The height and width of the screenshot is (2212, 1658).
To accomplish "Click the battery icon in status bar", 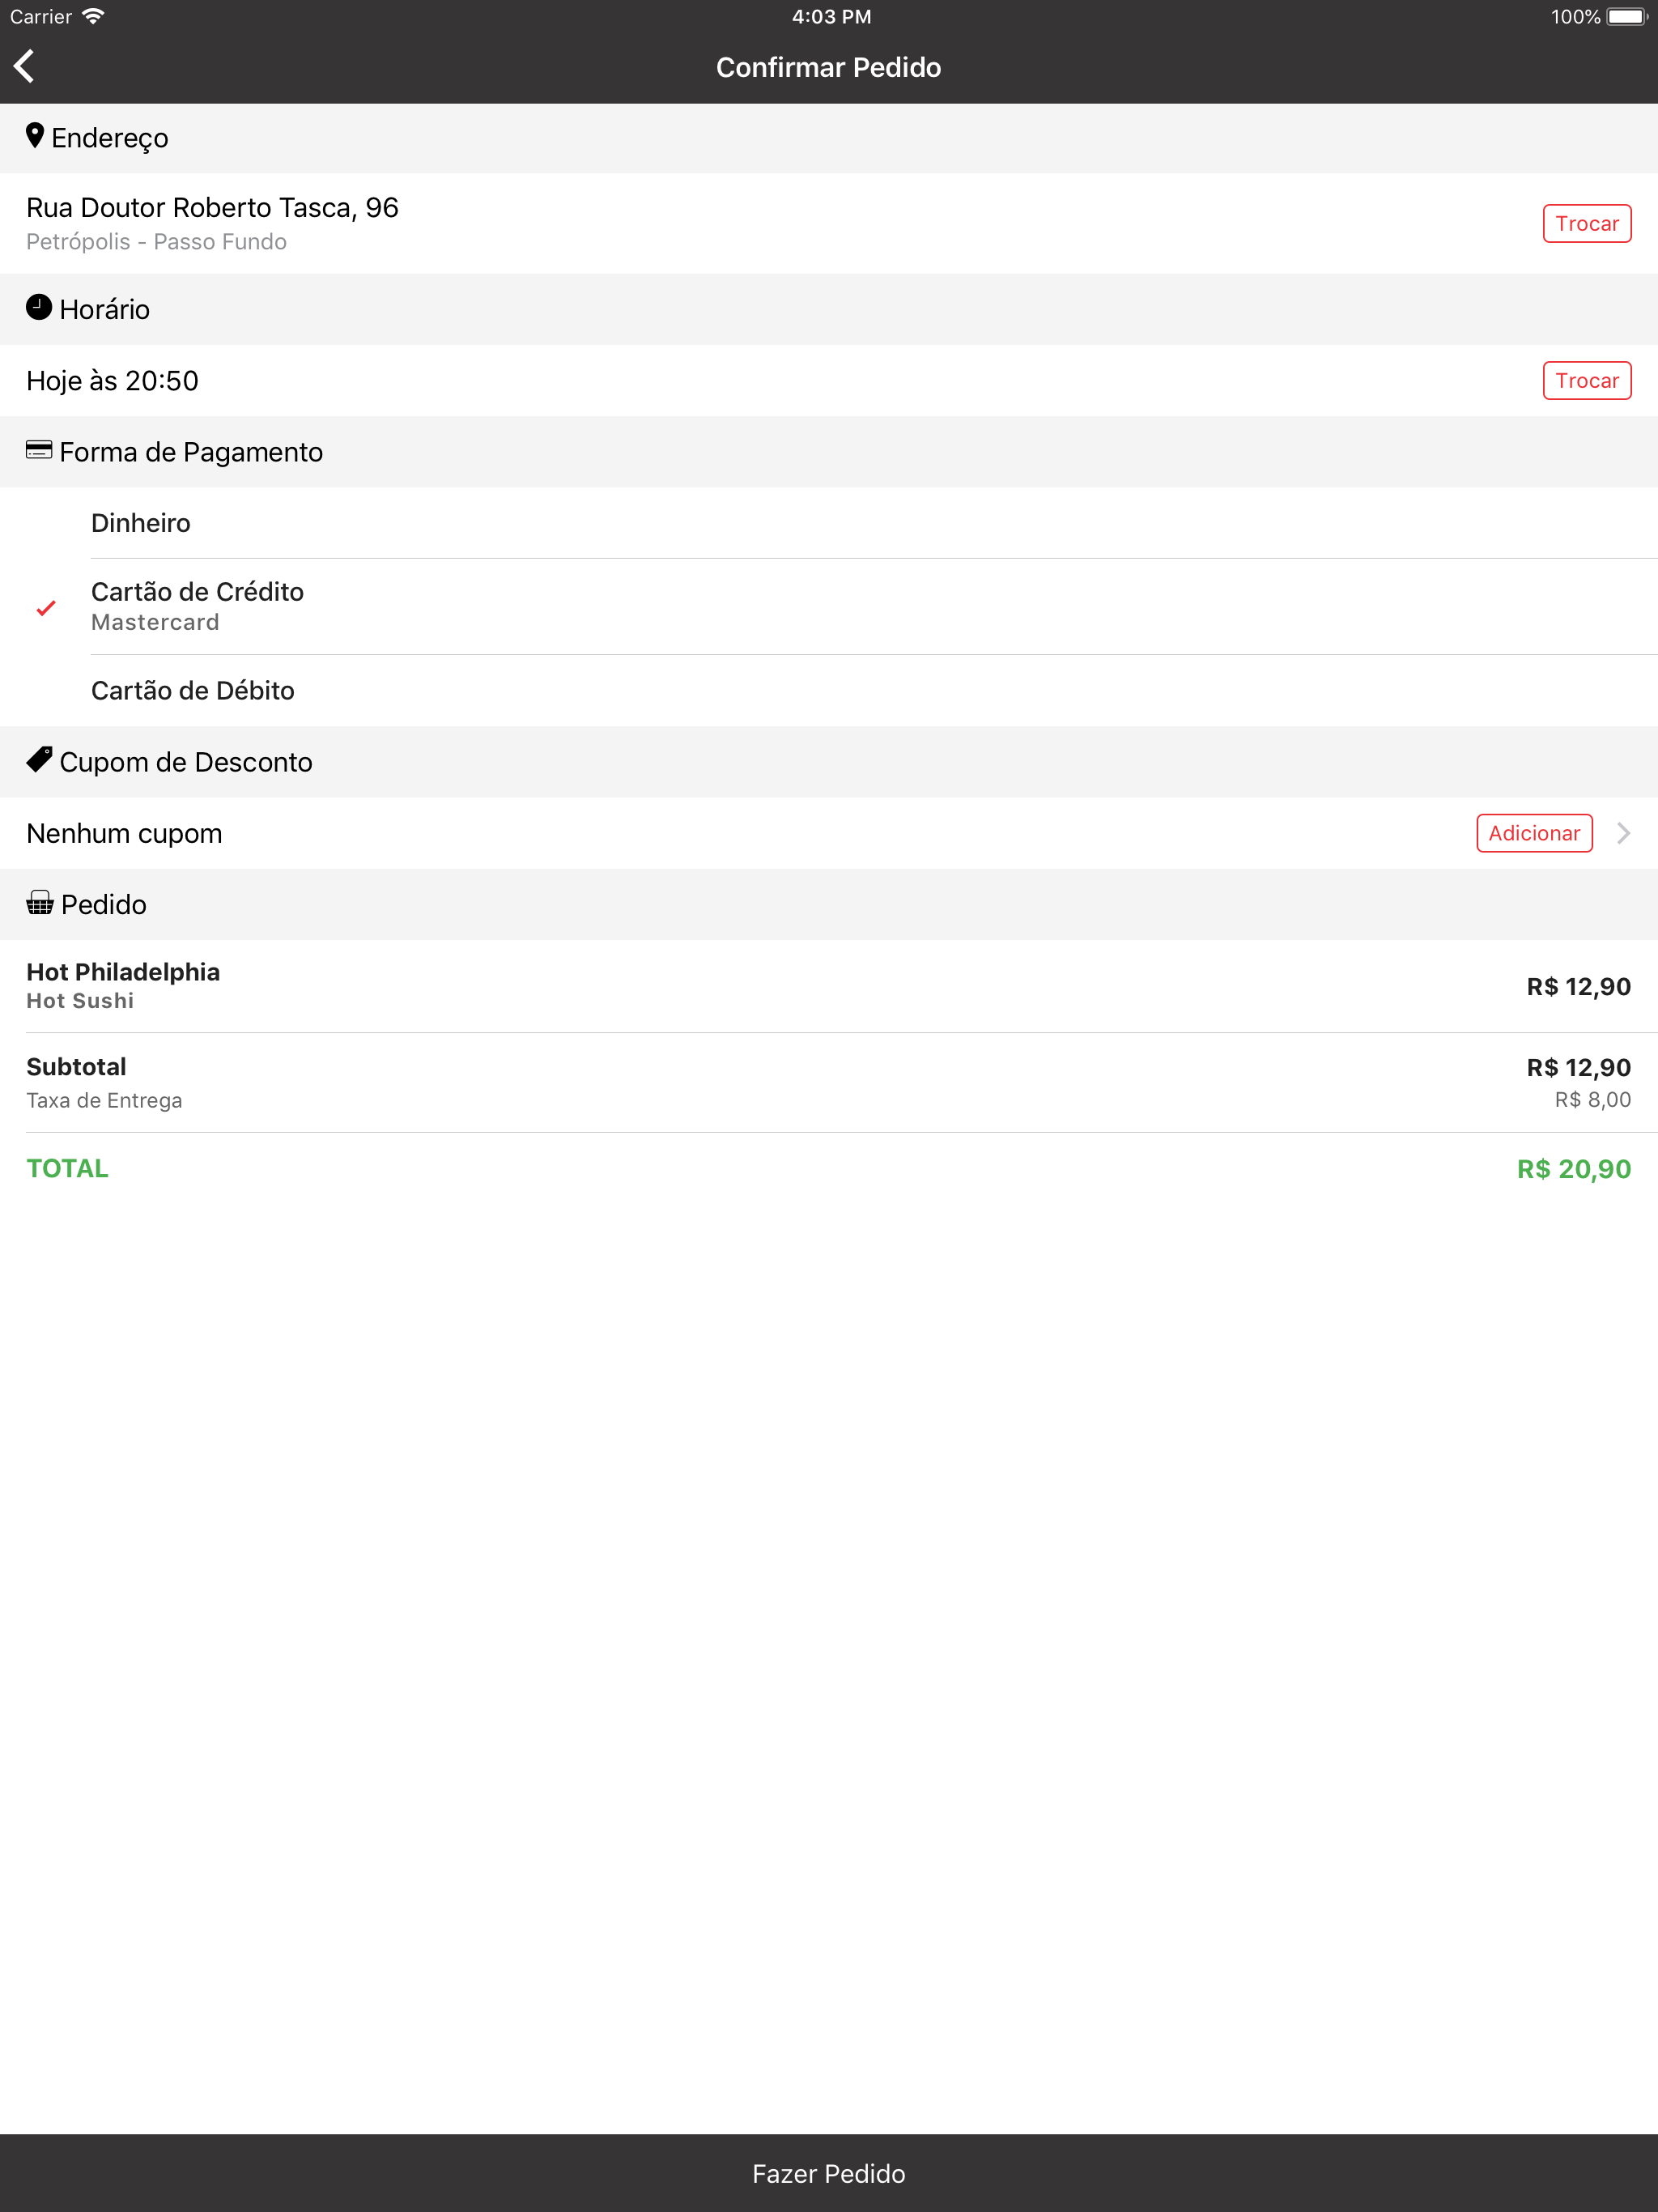I will pos(1627,17).
